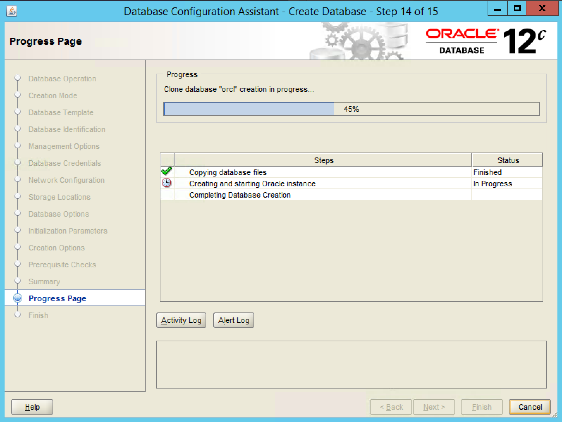Select the 'Copying database files' row
The height and width of the screenshot is (422, 562).
click(351, 172)
